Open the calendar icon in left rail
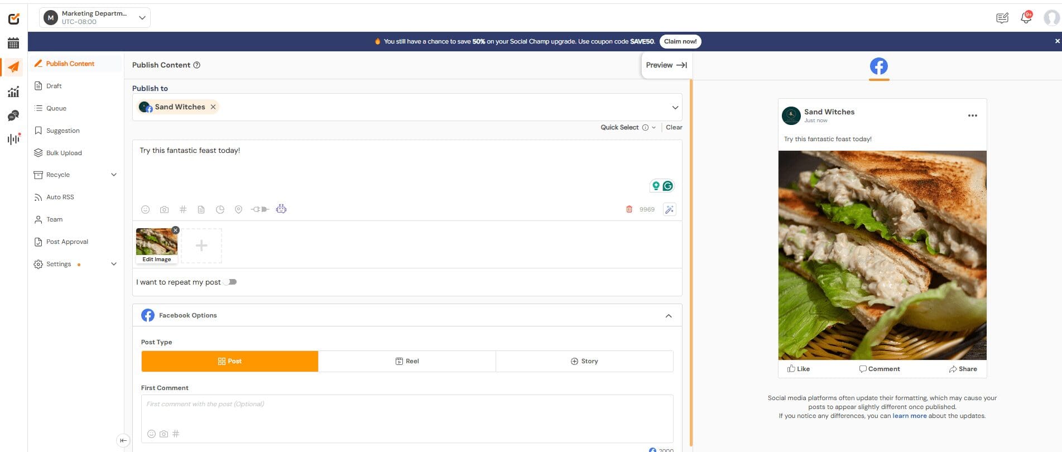1062x452 pixels. coord(13,43)
